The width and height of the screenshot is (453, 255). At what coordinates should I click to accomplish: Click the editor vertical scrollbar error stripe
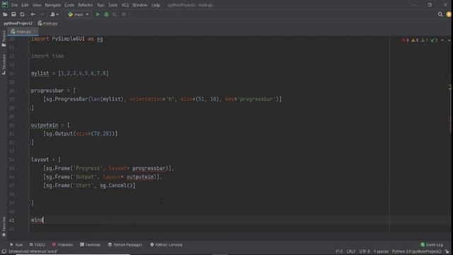449,134
